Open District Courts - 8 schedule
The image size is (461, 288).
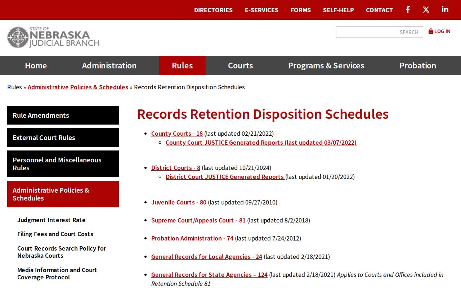pos(176,168)
